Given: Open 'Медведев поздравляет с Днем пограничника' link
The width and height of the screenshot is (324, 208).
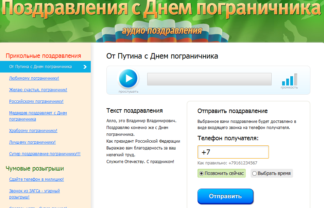Looking at the screenshot, I should (x=38, y=116).
